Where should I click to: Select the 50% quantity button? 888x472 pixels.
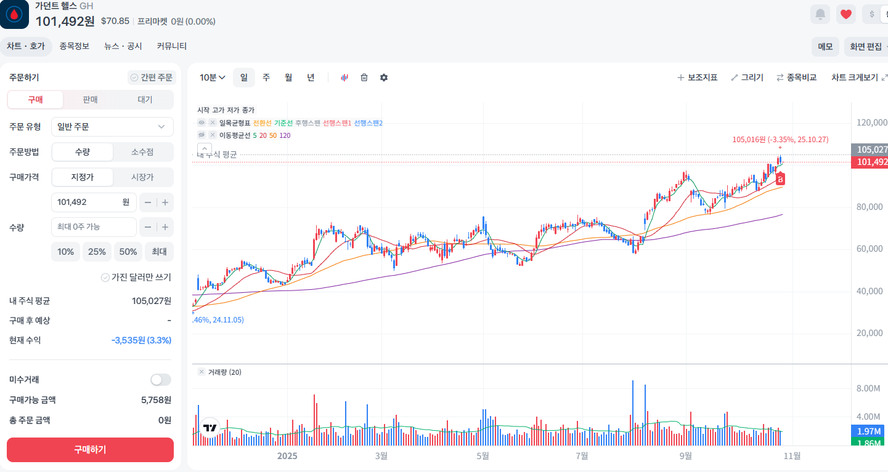tap(128, 252)
